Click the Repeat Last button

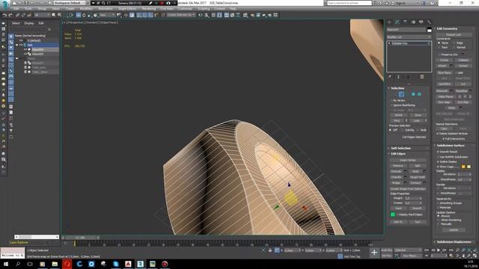[454, 34]
